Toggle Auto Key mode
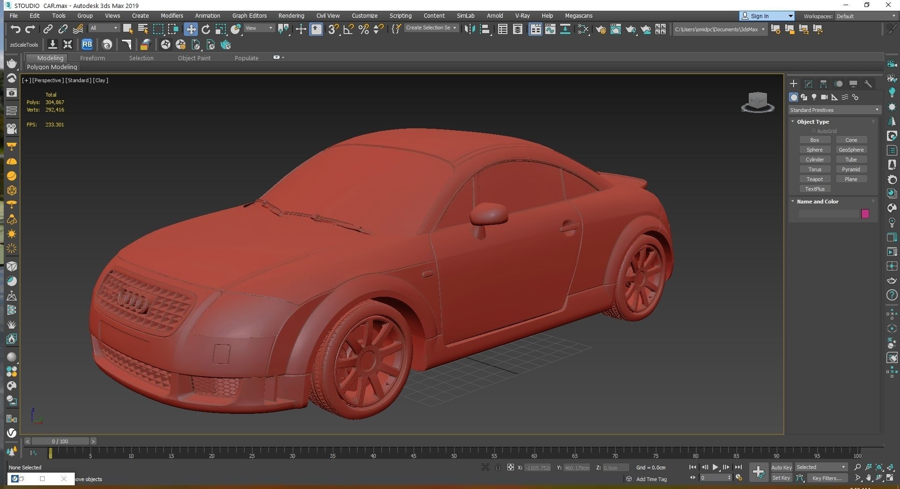This screenshot has width=900, height=489. [x=781, y=467]
